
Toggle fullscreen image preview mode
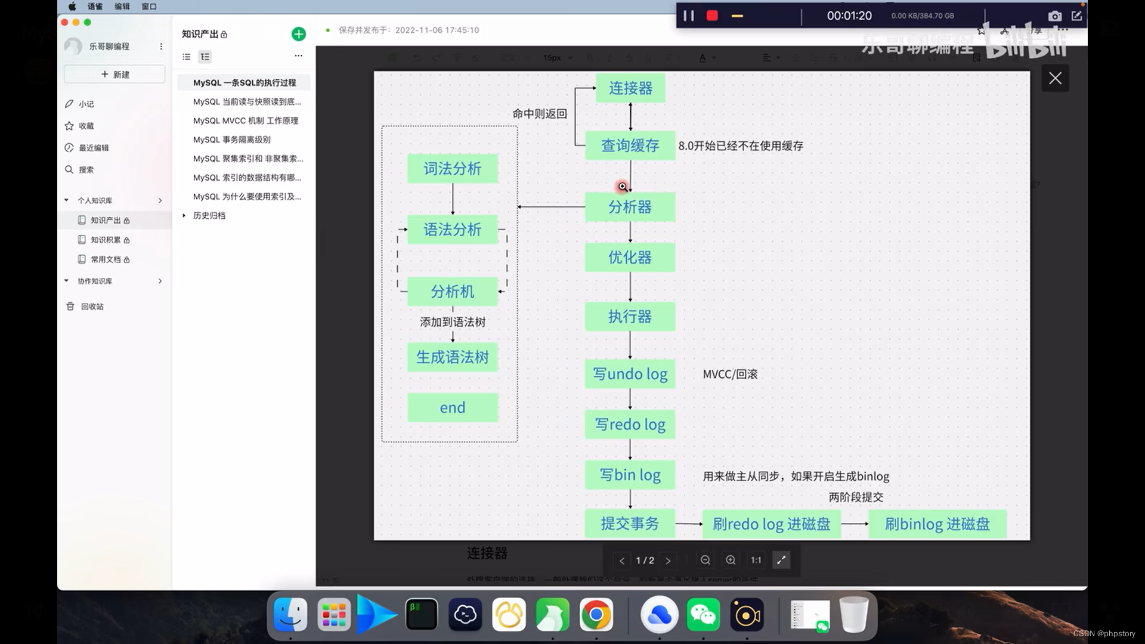[781, 560]
